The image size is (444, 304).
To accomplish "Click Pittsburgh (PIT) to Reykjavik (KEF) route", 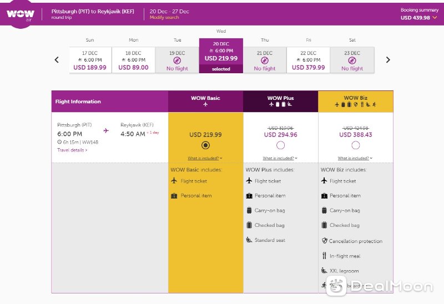I will coord(93,11).
